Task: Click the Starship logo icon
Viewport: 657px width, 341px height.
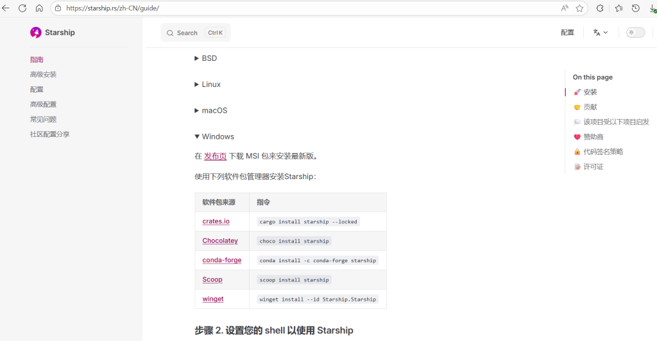Action: coord(36,33)
